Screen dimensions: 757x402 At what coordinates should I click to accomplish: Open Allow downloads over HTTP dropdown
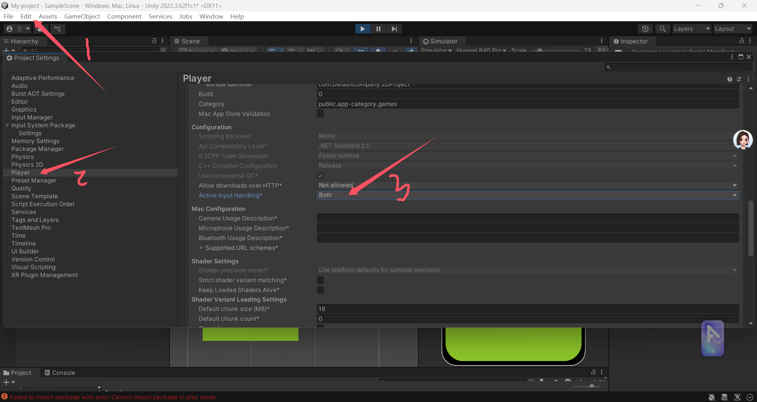[528, 185]
